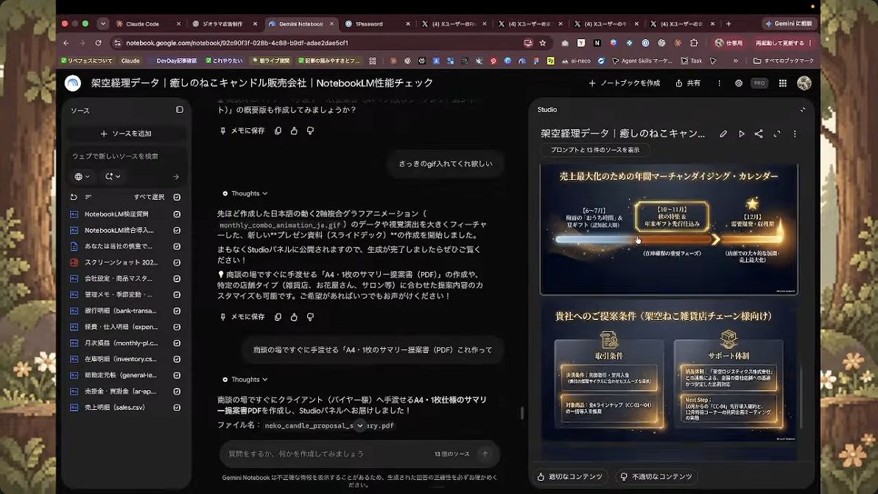The image size is (878, 494).
Task: Click the NotebookLM logo icon
Action: tap(73, 83)
